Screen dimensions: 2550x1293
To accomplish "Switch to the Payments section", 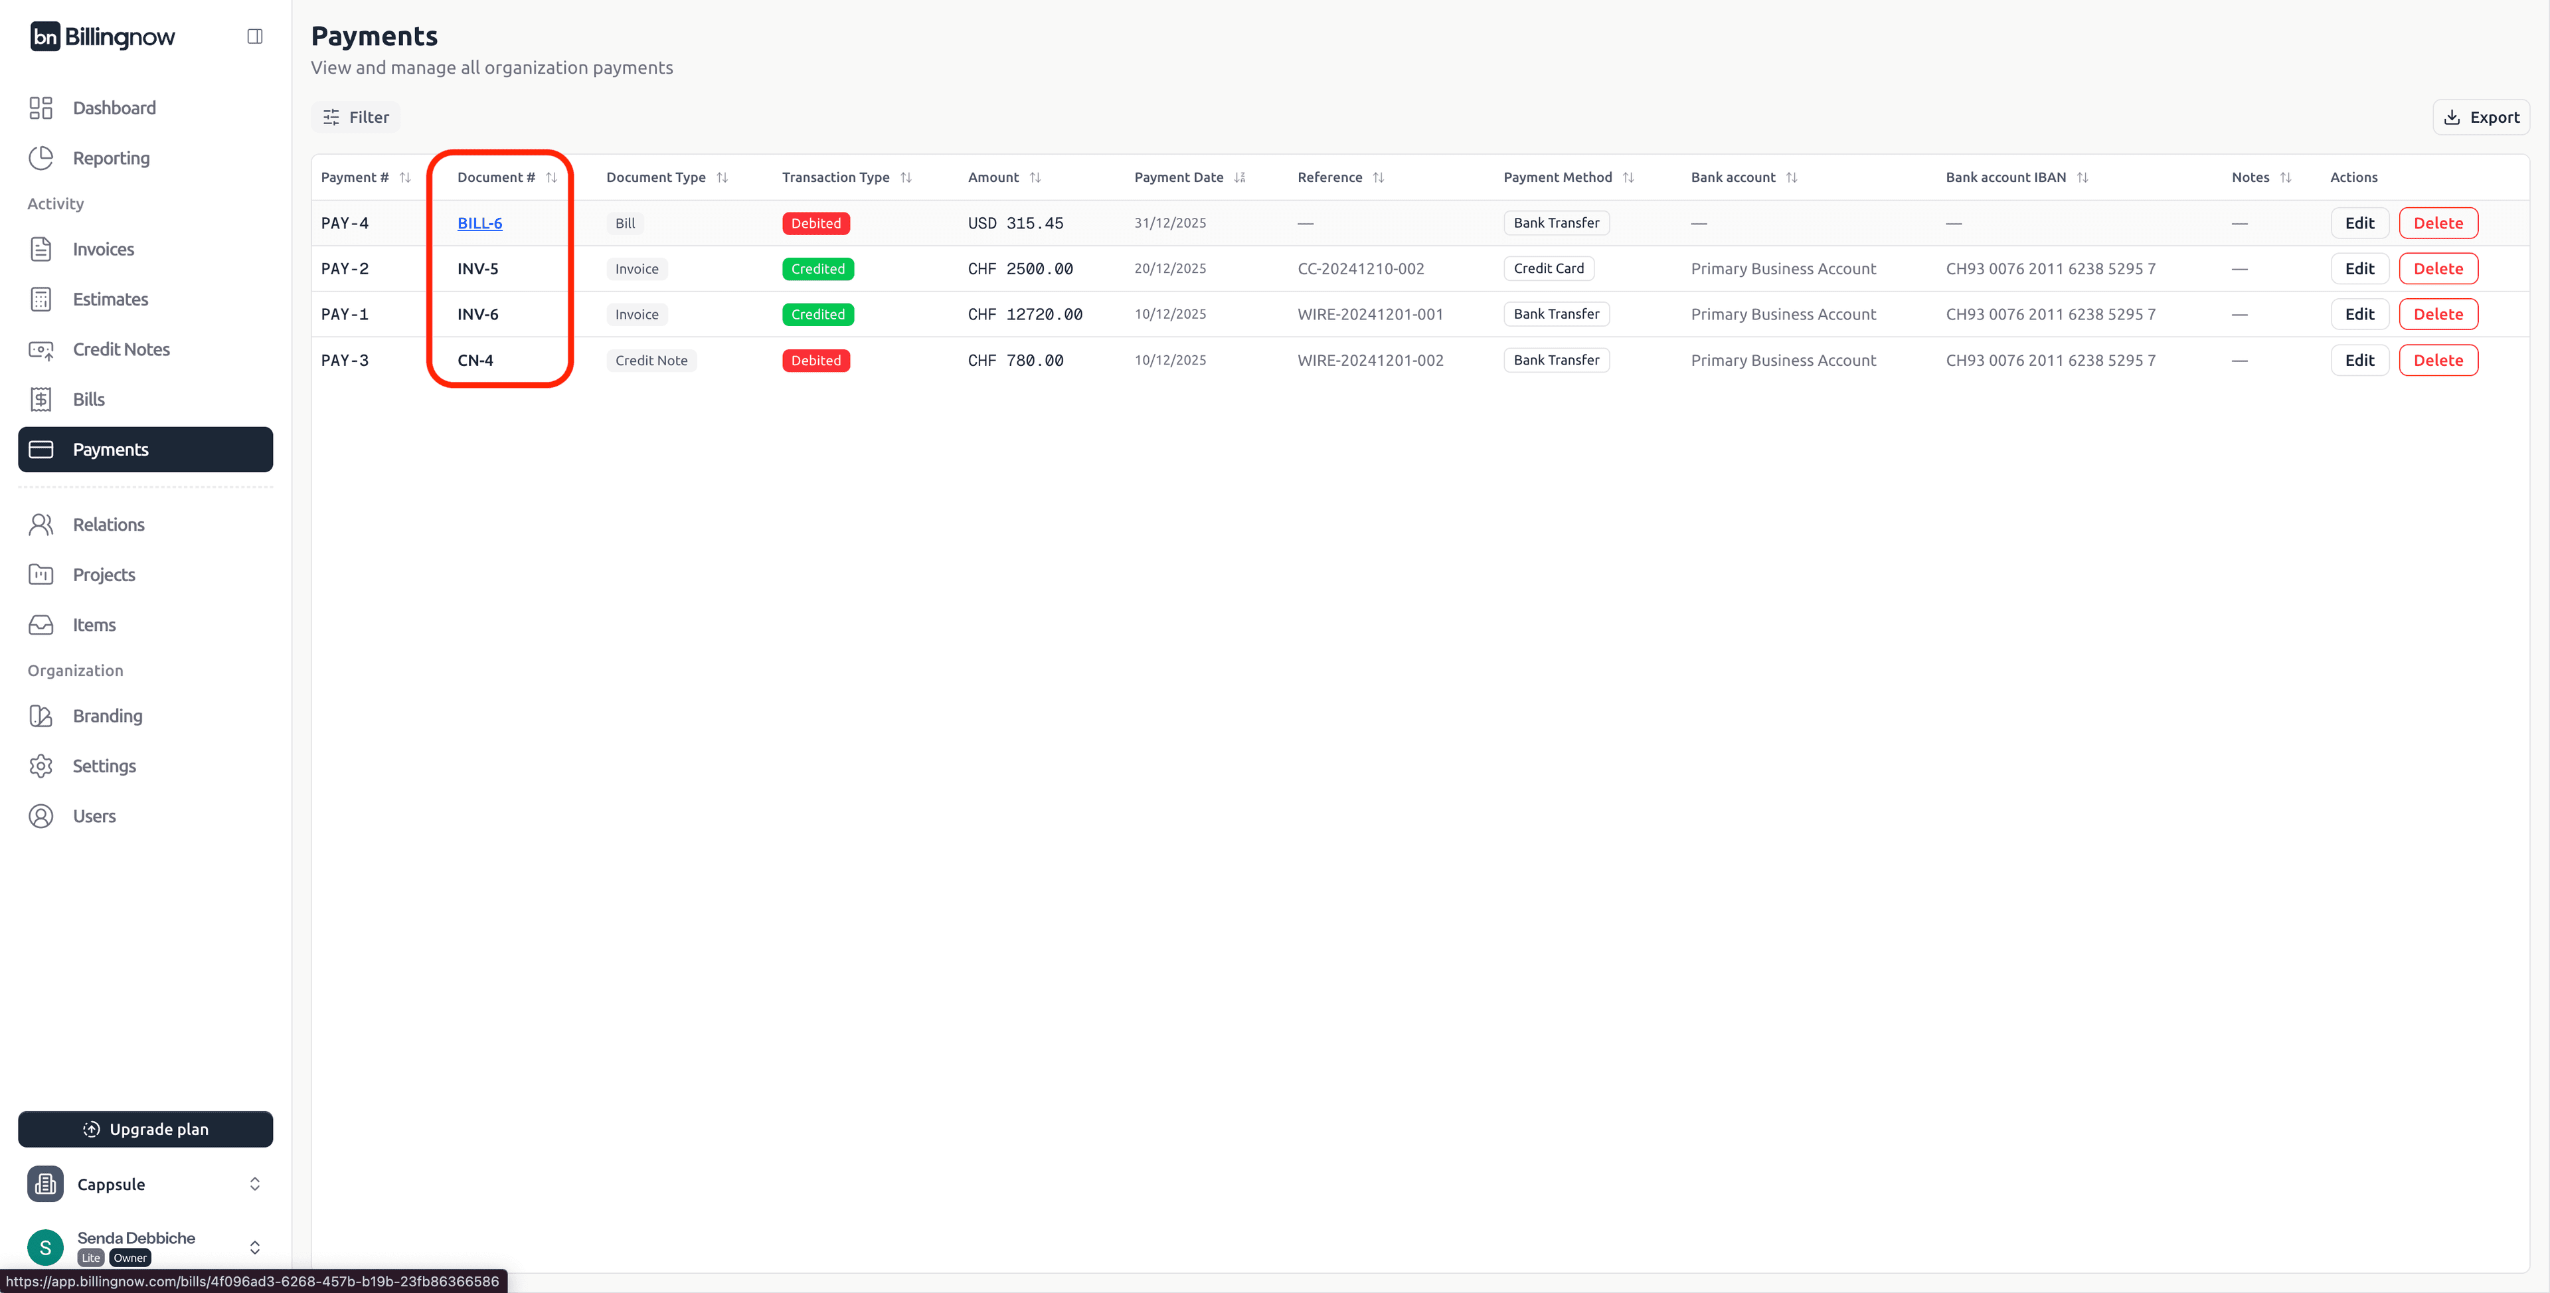I will tap(110, 450).
